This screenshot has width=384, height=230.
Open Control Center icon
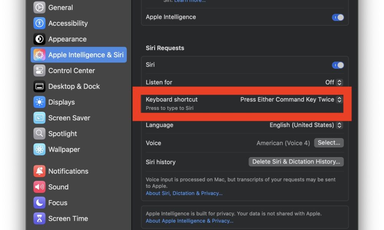(39, 71)
